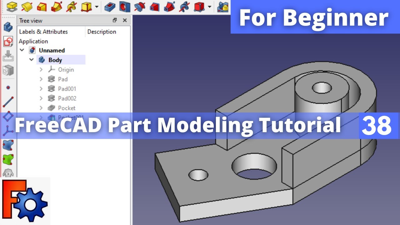Open the Subtractive Primitive dropdown arrow

[x=209, y=6]
